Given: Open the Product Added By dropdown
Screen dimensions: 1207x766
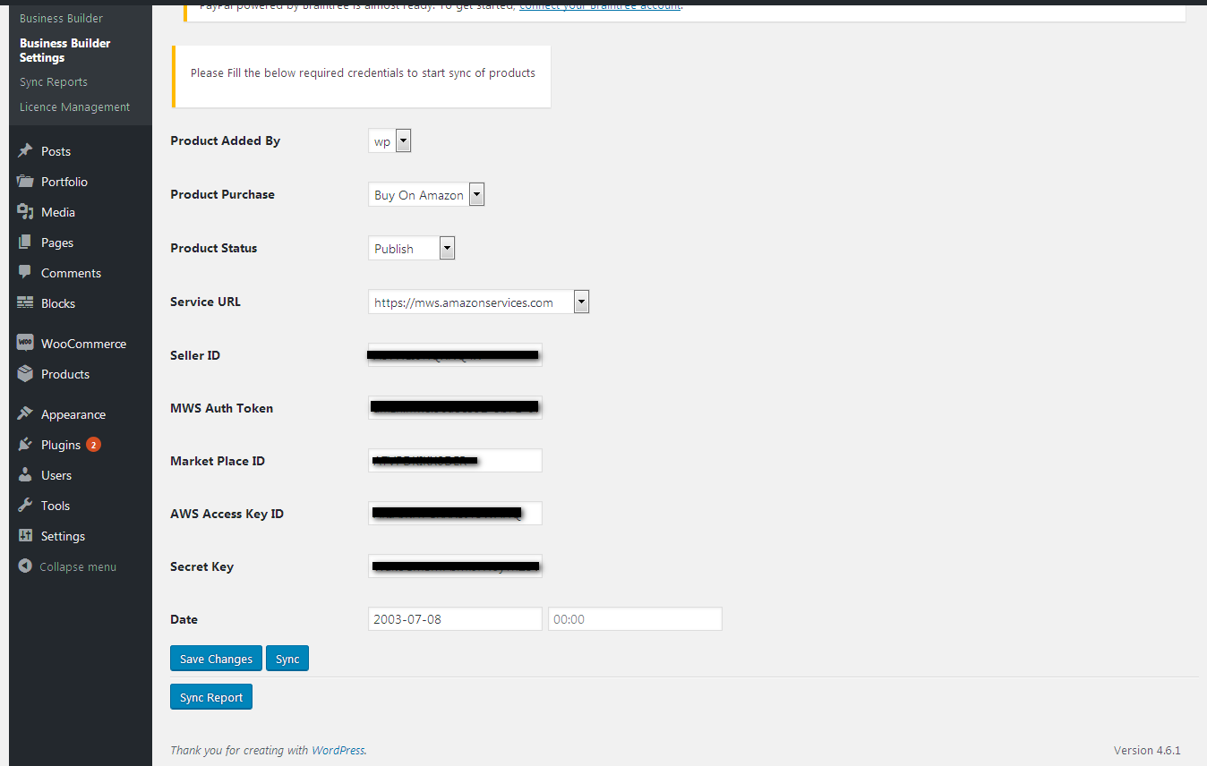Looking at the screenshot, I should coord(389,141).
